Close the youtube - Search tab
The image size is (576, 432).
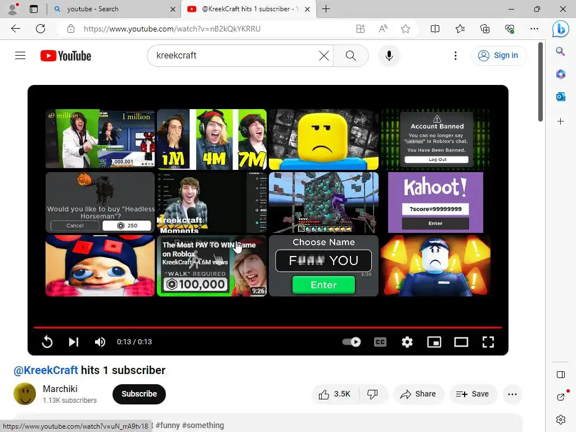click(x=173, y=9)
